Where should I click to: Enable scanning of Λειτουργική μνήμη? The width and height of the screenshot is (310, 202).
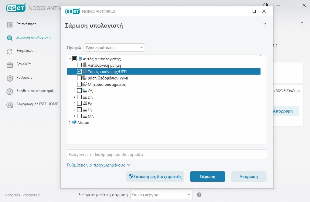(80, 65)
